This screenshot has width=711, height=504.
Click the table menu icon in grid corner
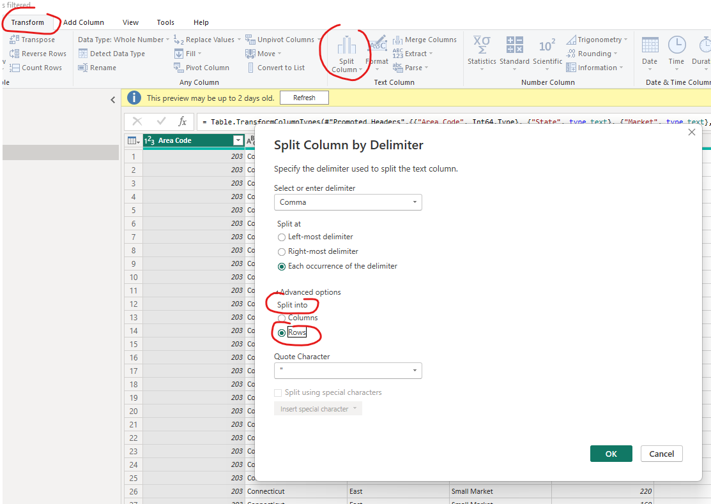pyautogui.click(x=134, y=141)
